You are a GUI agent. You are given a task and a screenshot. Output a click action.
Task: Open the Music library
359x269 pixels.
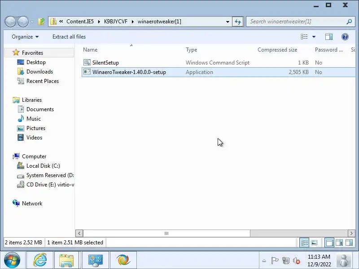pyautogui.click(x=33, y=119)
